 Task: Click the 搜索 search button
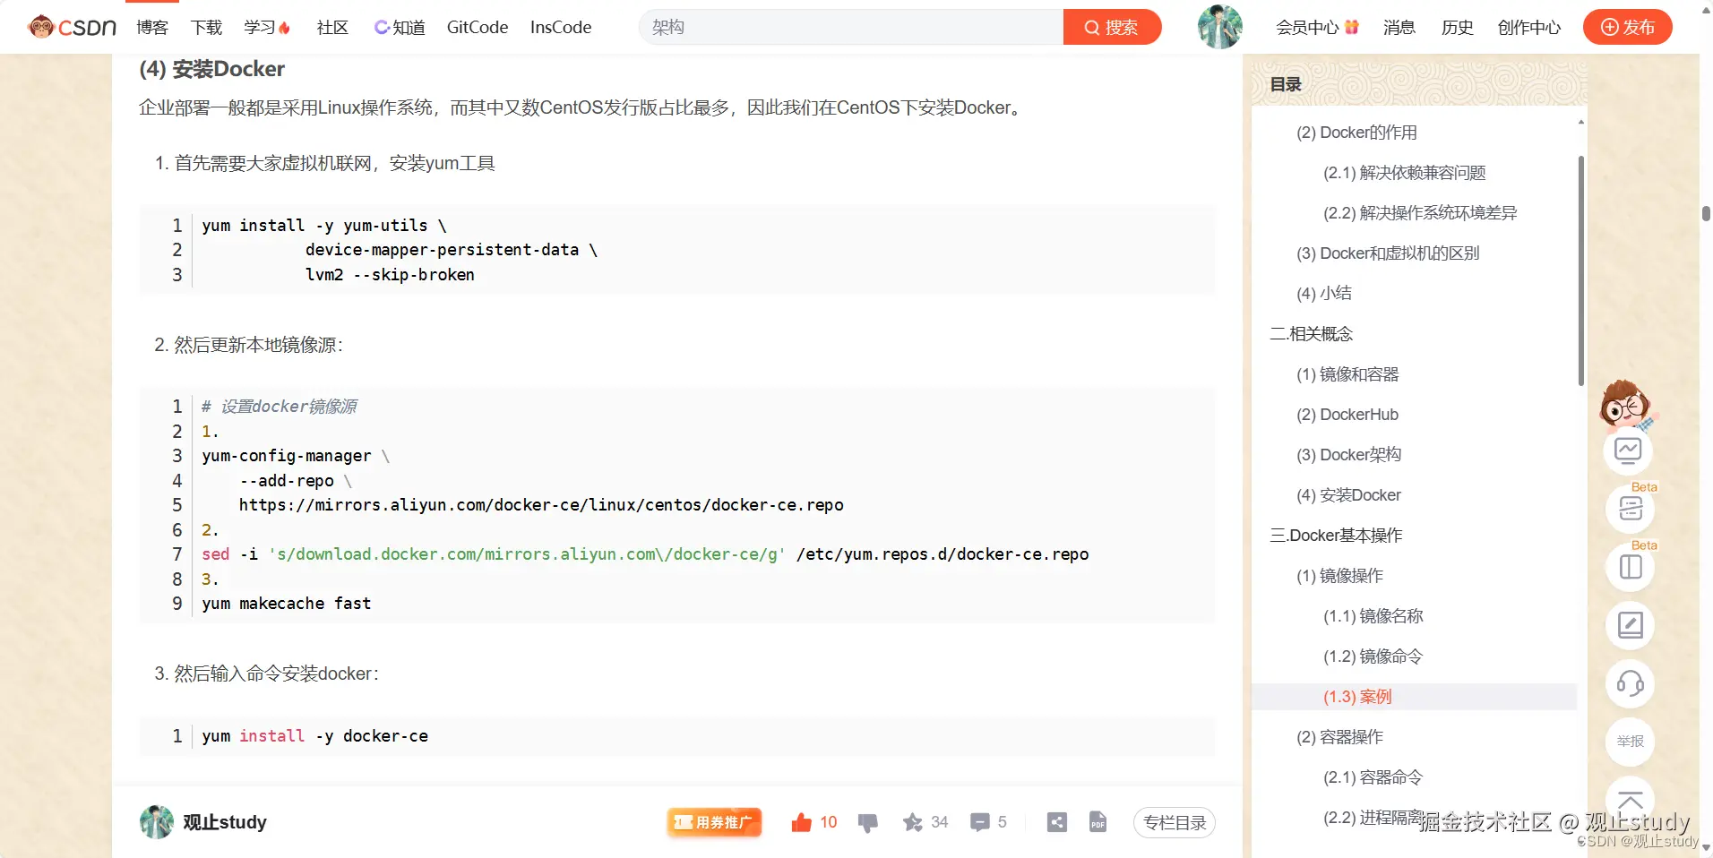click(1112, 27)
